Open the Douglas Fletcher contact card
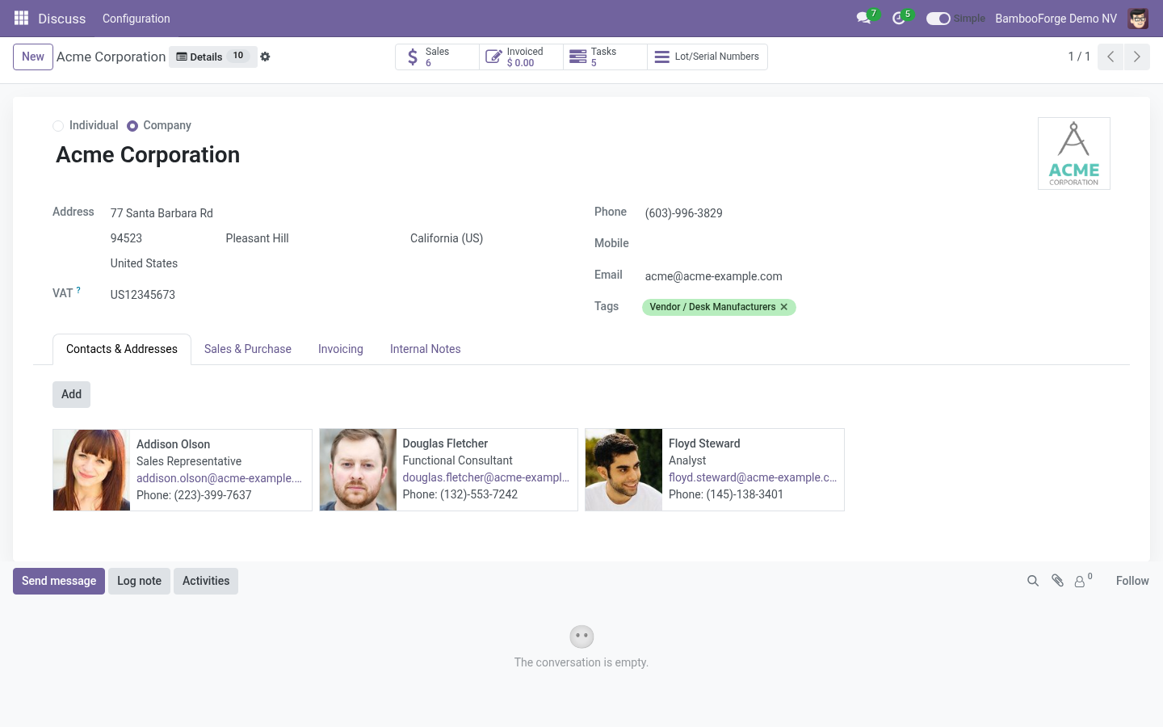 pos(449,469)
